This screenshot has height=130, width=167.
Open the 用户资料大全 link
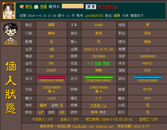pos(108,6)
